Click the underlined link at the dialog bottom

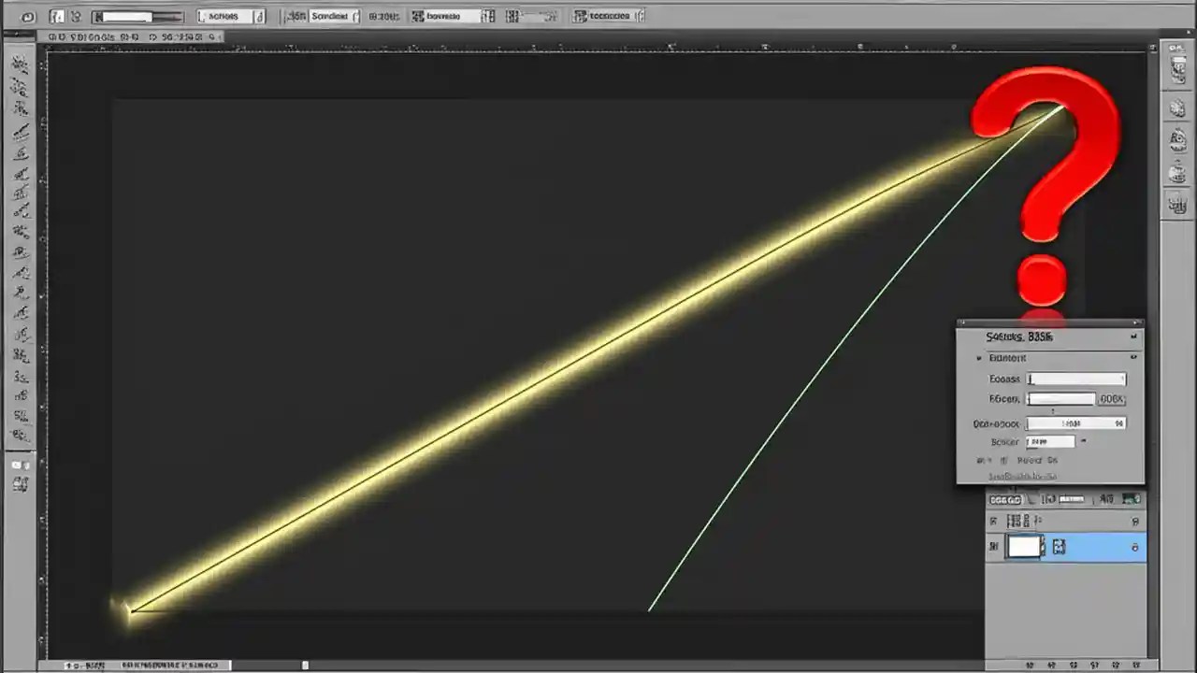click(1022, 477)
